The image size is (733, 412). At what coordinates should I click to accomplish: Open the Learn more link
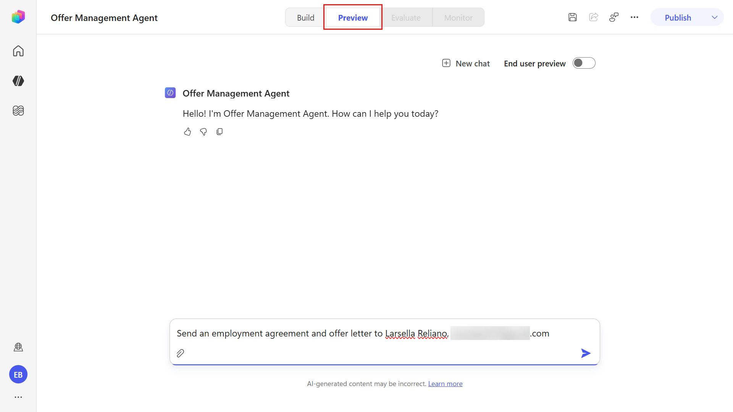445,384
